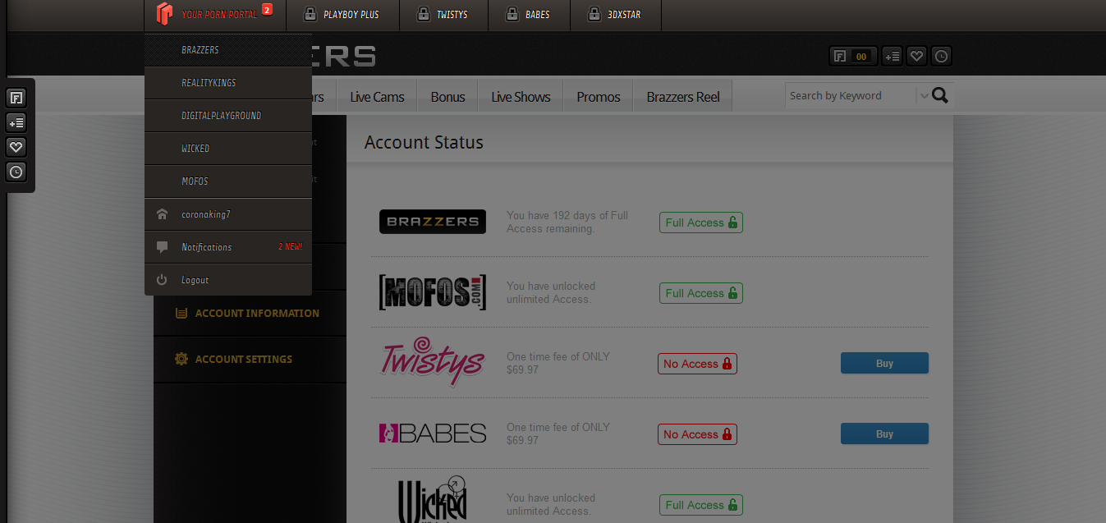Open the 3DXSTAR top tab
Viewport: 1106px width, 523px height.
tap(616, 14)
